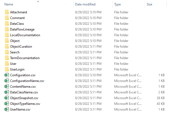Select the ObjectSnapshot.csv Excel icon
The width and height of the screenshot is (176, 122).
pos(7,98)
